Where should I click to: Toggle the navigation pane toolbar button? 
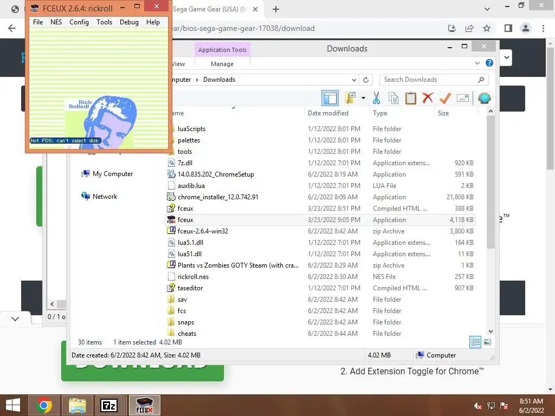click(x=330, y=98)
